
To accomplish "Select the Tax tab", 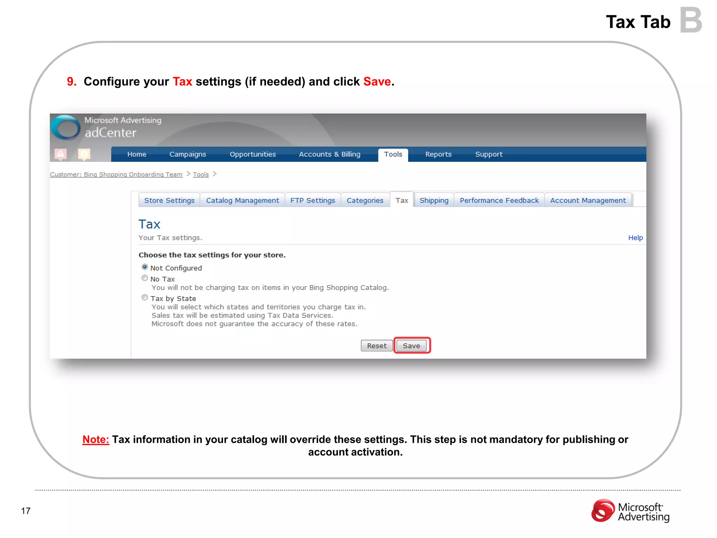I will coord(402,200).
